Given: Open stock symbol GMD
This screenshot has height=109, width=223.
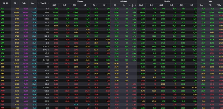Looking at the screenshot, I should pos(3,50).
